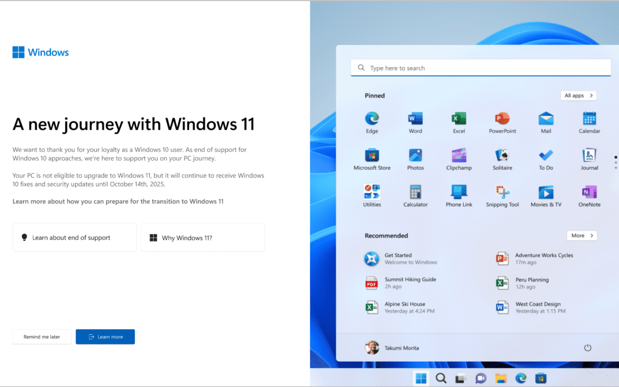Image resolution: width=619 pixels, height=387 pixels.
Task: Open Excel in the Pinned section
Action: [459, 123]
